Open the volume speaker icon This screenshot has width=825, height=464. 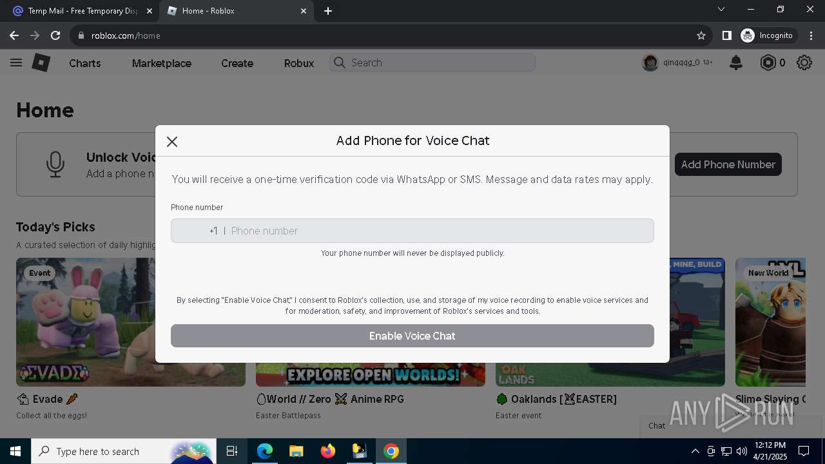click(742, 451)
